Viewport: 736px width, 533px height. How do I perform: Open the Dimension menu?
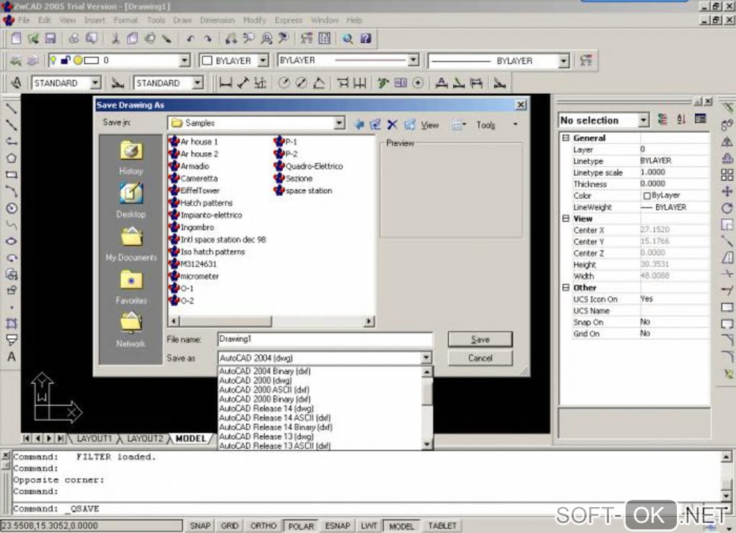tap(217, 20)
